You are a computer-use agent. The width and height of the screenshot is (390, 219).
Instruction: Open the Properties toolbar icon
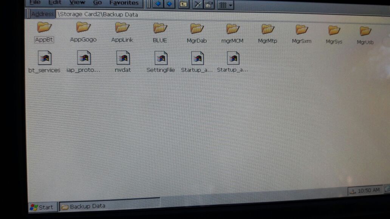coord(209,5)
